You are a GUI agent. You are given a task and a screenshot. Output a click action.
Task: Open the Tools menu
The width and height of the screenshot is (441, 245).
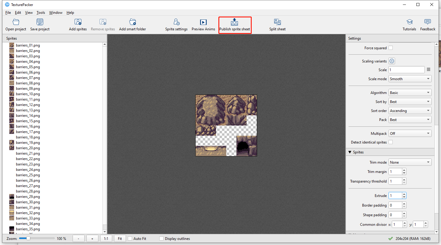[41, 13]
